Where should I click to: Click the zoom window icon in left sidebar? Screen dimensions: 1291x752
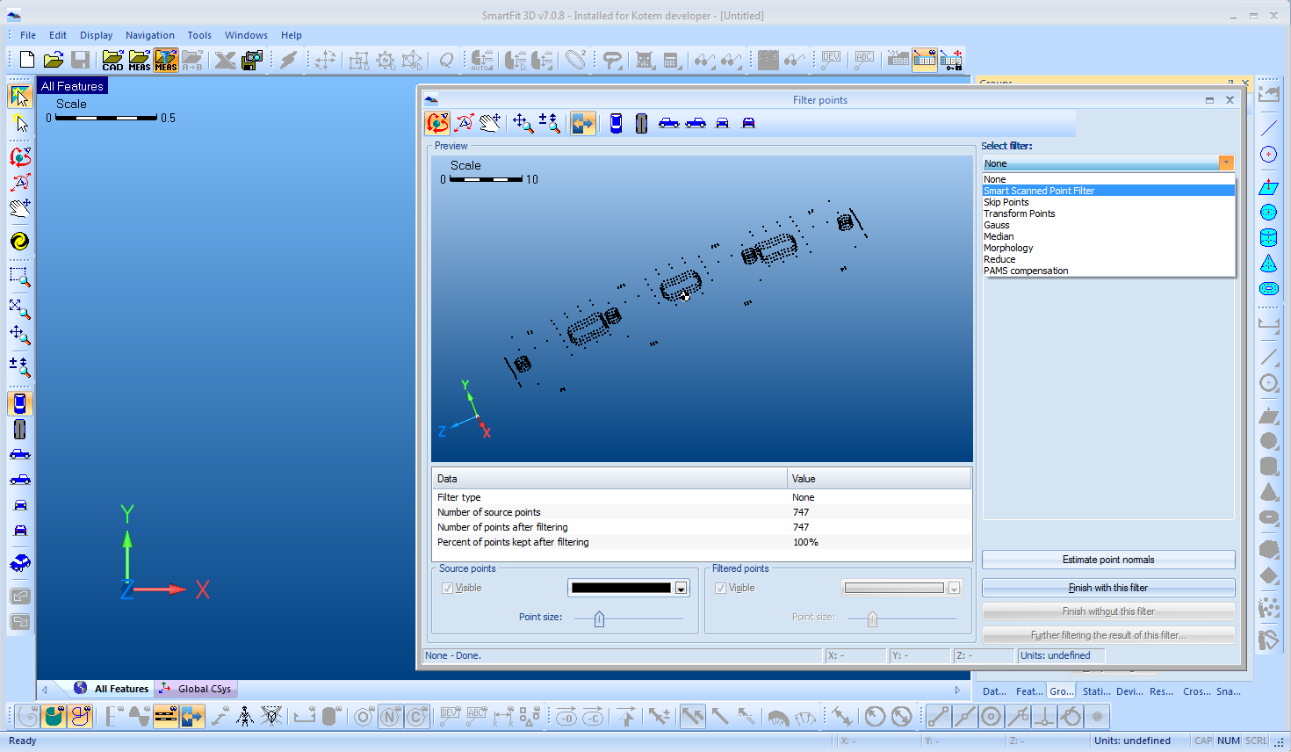[x=20, y=278]
